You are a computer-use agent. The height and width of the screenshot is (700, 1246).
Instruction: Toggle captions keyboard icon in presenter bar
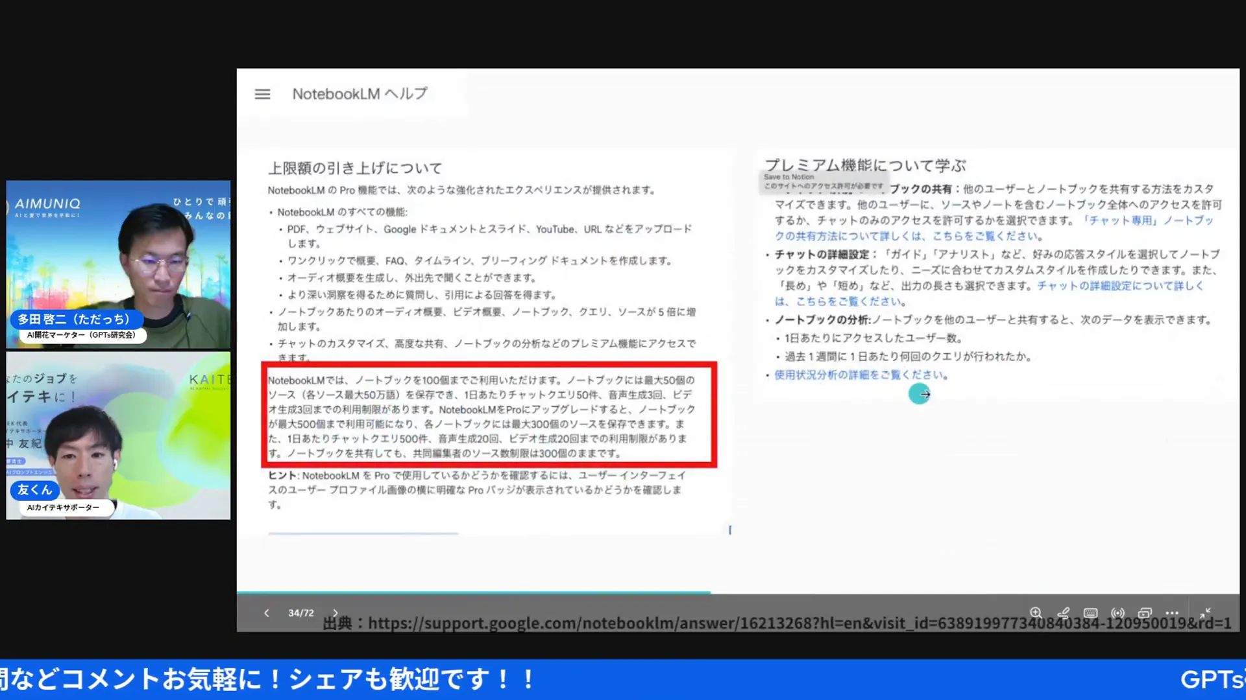[1090, 612]
